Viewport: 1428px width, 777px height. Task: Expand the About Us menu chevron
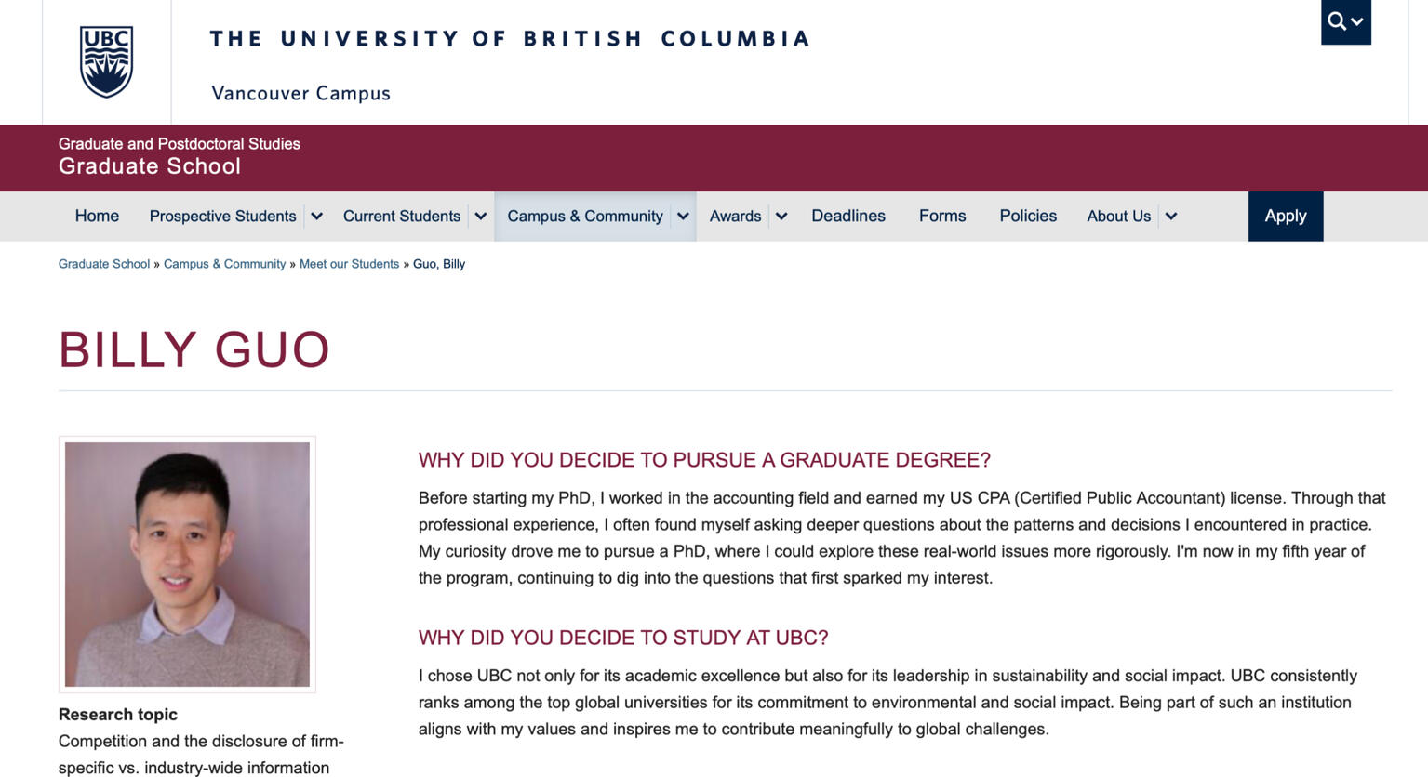(1170, 216)
